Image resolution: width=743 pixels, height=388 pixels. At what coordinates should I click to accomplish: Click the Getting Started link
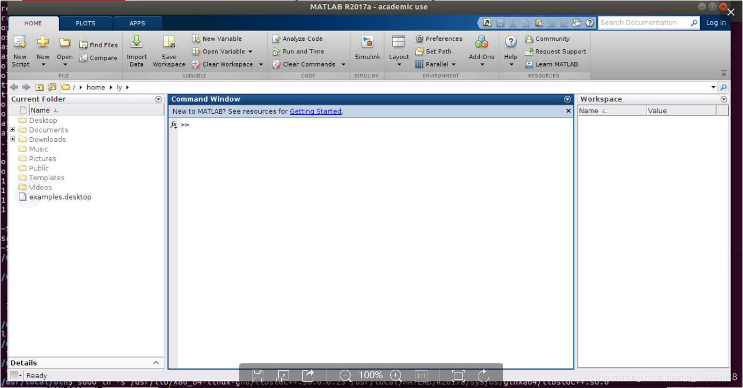[316, 111]
